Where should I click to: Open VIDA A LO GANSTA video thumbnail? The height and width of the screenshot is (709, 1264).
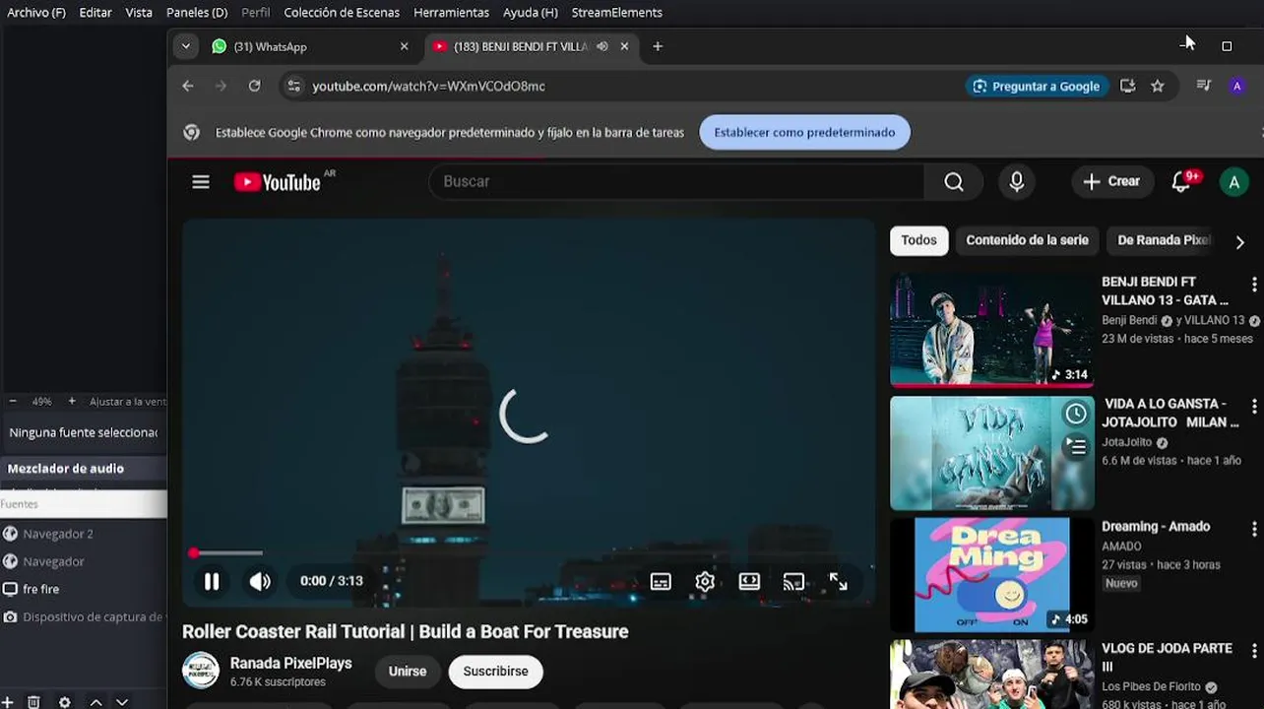[x=991, y=453]
